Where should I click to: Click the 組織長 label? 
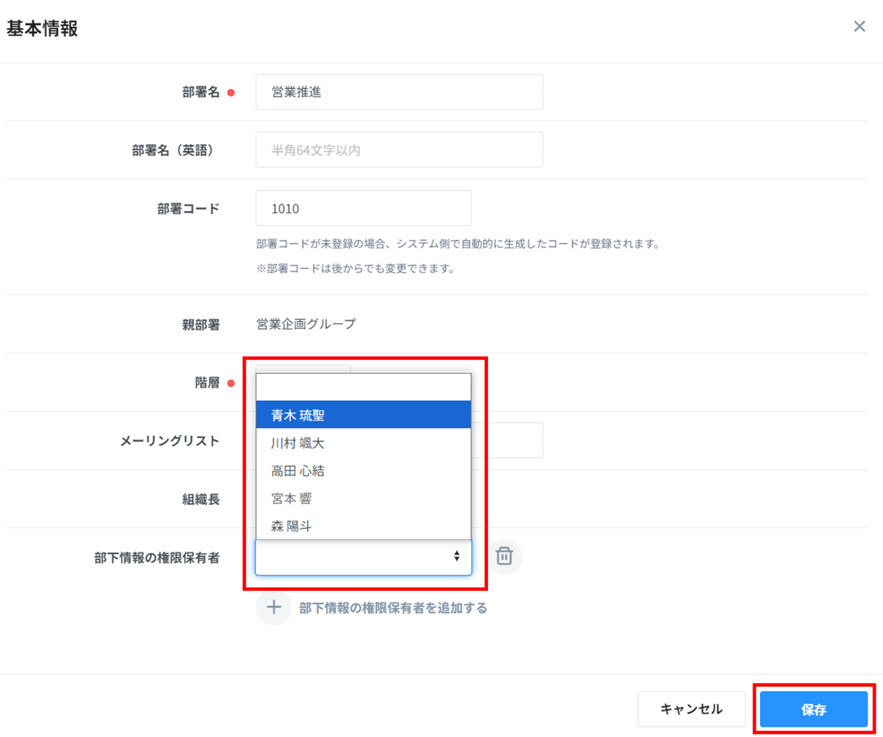tap(200, 499)
